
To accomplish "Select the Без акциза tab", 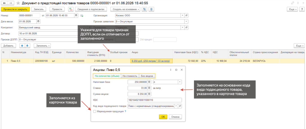I will (x=147, y=76).
